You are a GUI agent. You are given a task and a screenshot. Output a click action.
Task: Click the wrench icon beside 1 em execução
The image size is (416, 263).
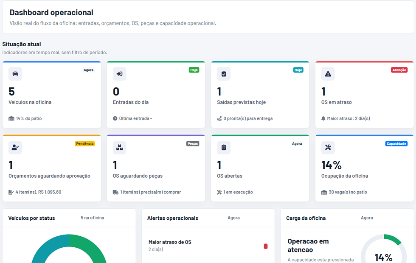point(219,192)
